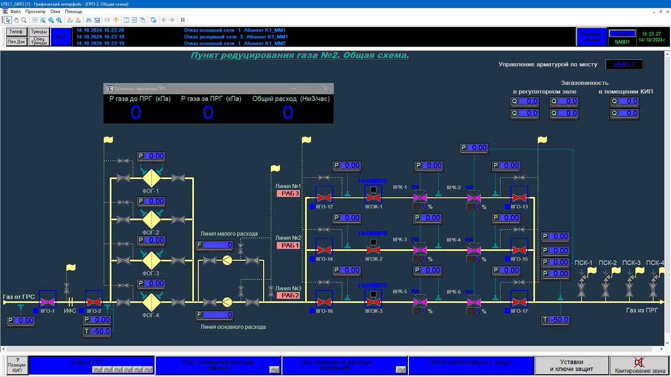Click the Квитирование звука button

click(639, 365)
